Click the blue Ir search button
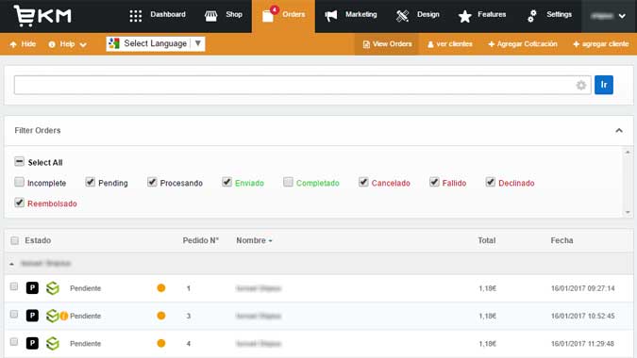637x358 pixels. (604, 85)
